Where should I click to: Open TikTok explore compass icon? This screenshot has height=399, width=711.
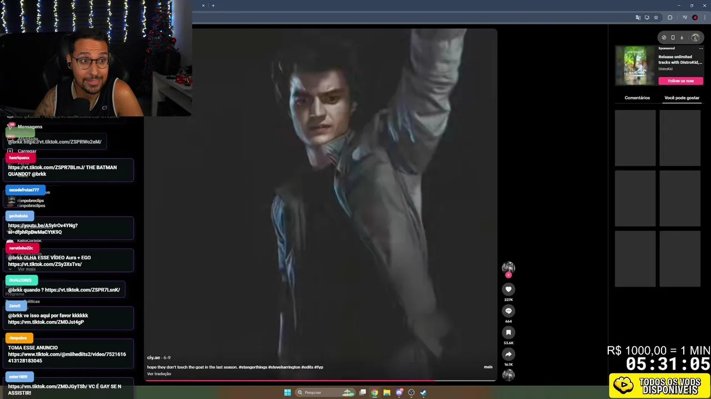pos(664,38)
